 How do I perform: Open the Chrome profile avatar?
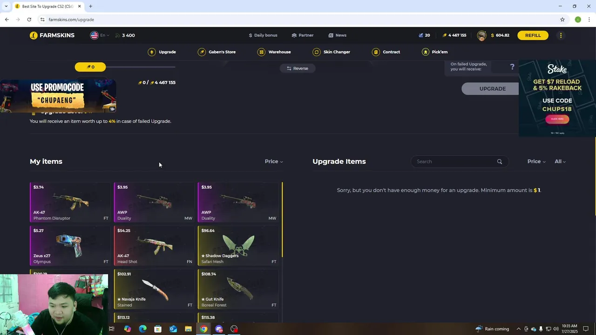(578, 20)
